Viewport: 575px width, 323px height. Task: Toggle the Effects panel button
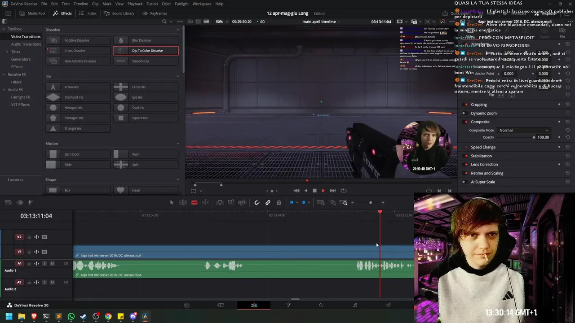[x=62, y=13]
